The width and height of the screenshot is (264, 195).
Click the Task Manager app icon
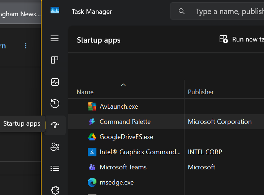coord(55,11)
